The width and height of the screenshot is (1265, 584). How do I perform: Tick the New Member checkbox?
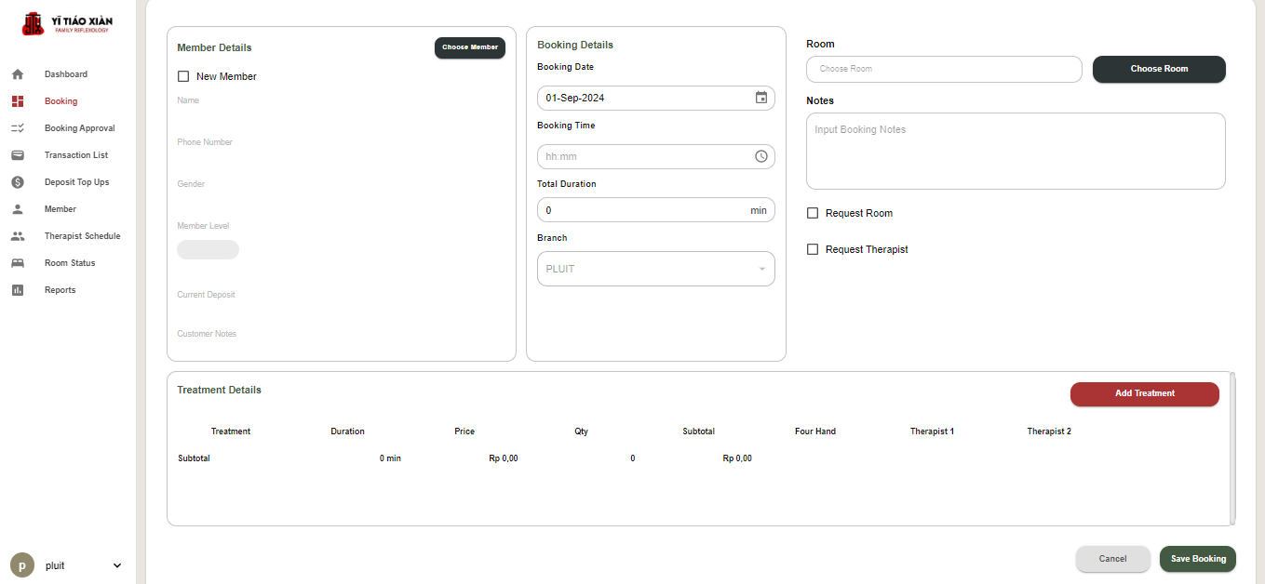183,76
